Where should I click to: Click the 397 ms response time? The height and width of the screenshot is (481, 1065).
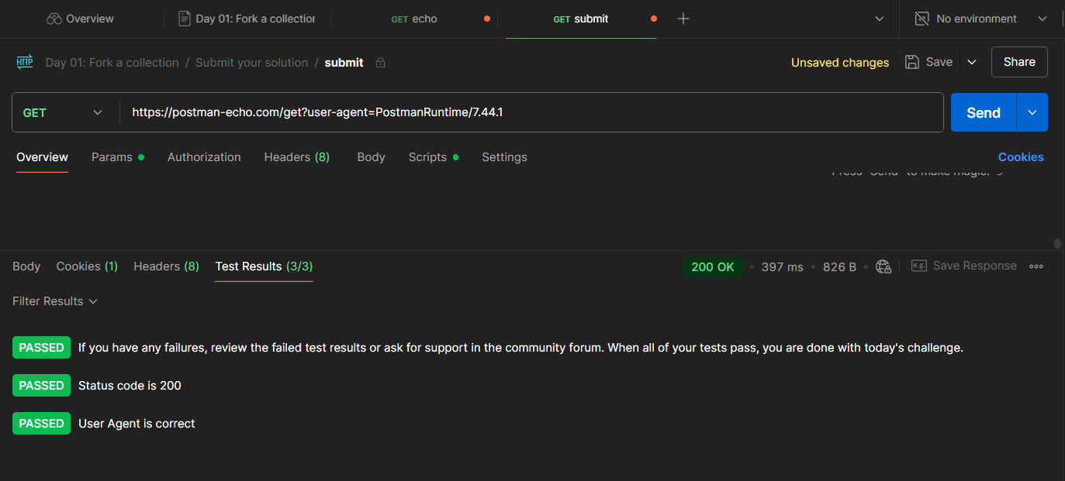[783, 266]
